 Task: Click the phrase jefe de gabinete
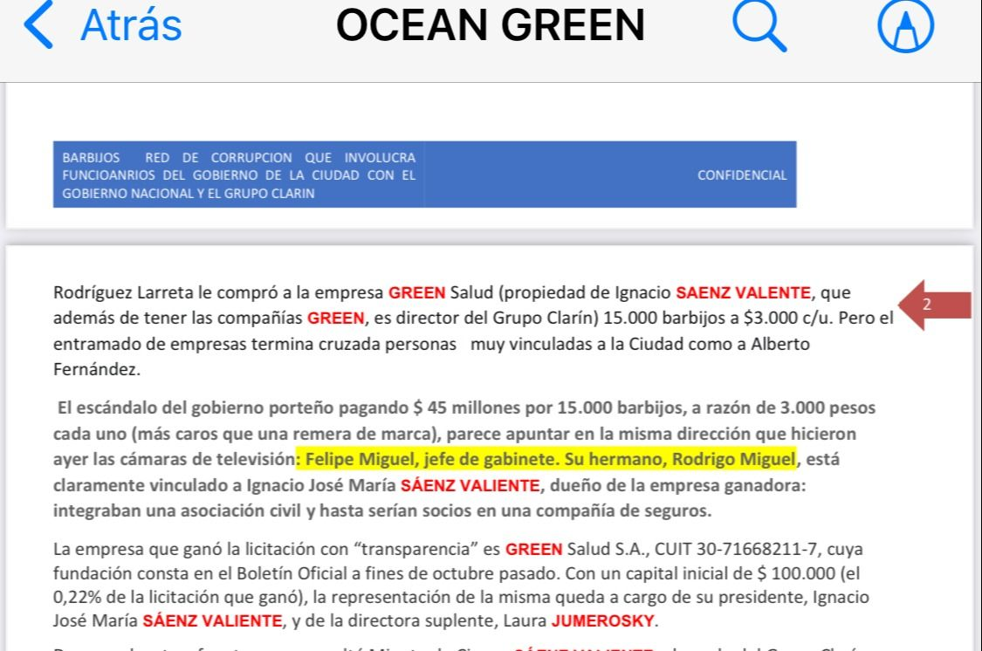tap(490, 460)
